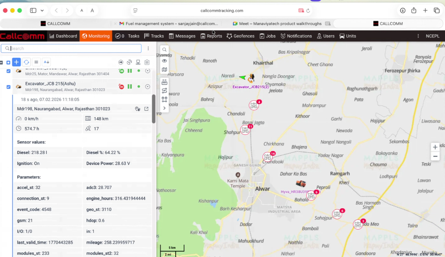Viewport: 445px width, 257px height.
Task: Toggle pause tracking for Excavator_JCB 215(Ashu)
Action: 129,86
